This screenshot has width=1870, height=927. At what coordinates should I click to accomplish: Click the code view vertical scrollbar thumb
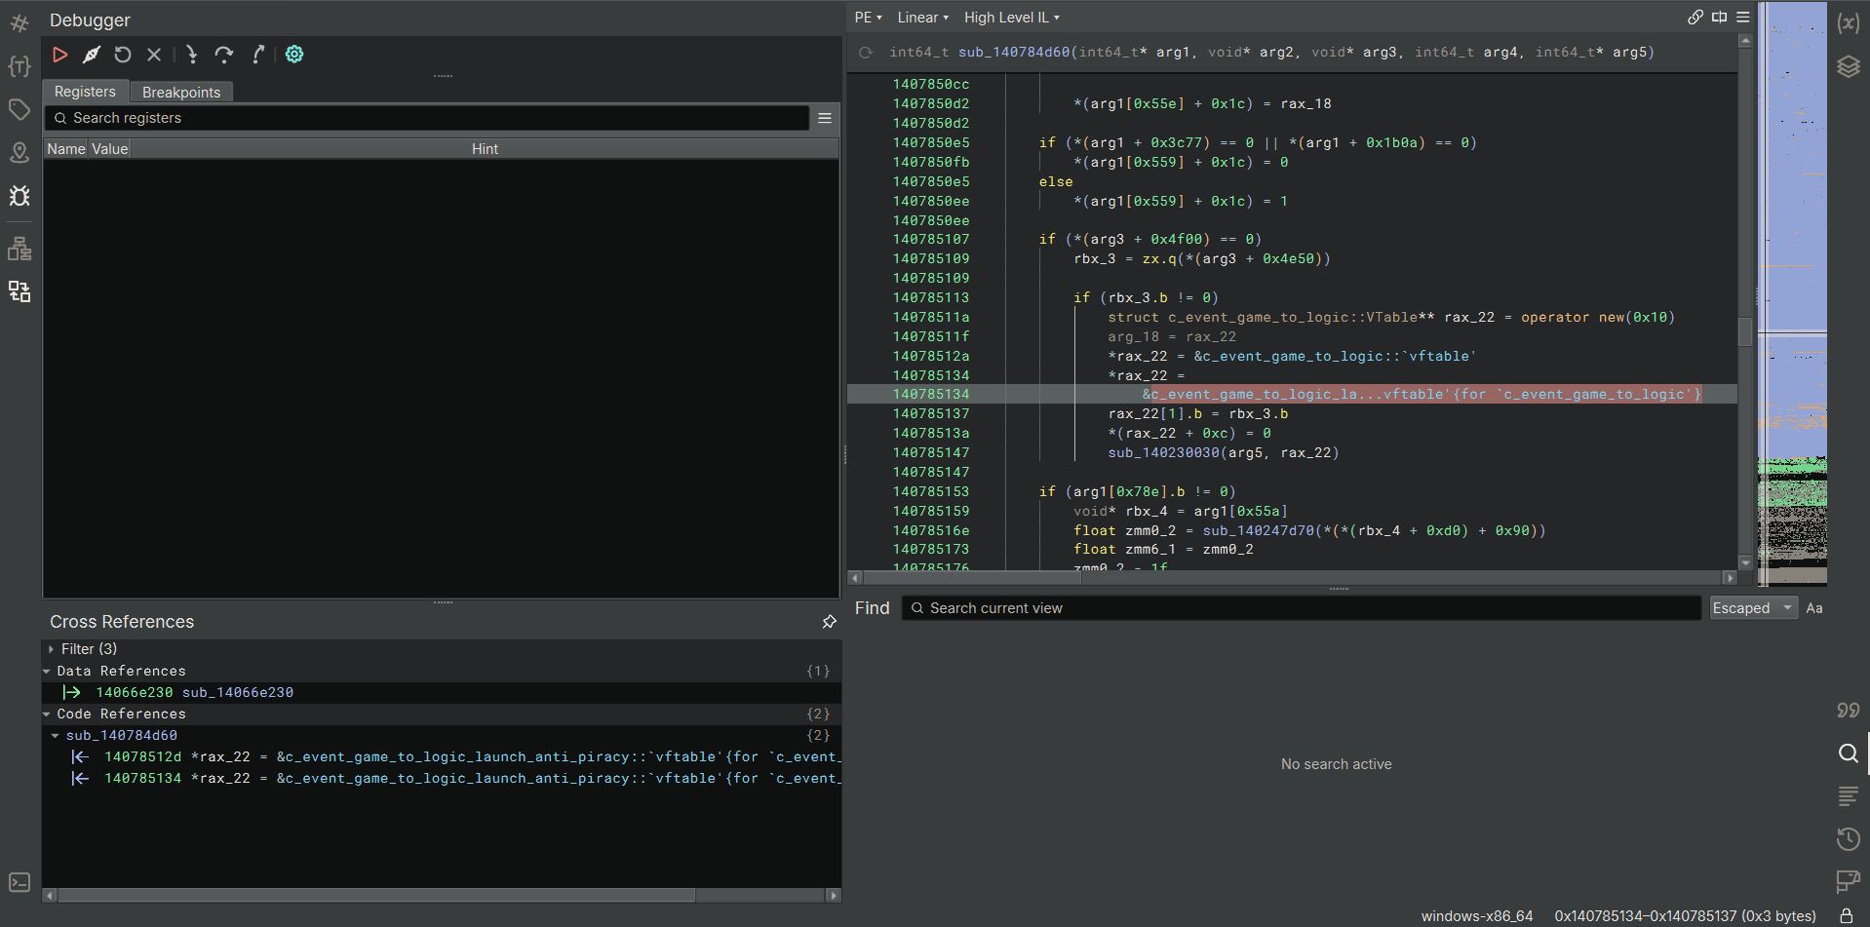[x=1745, y=331]
